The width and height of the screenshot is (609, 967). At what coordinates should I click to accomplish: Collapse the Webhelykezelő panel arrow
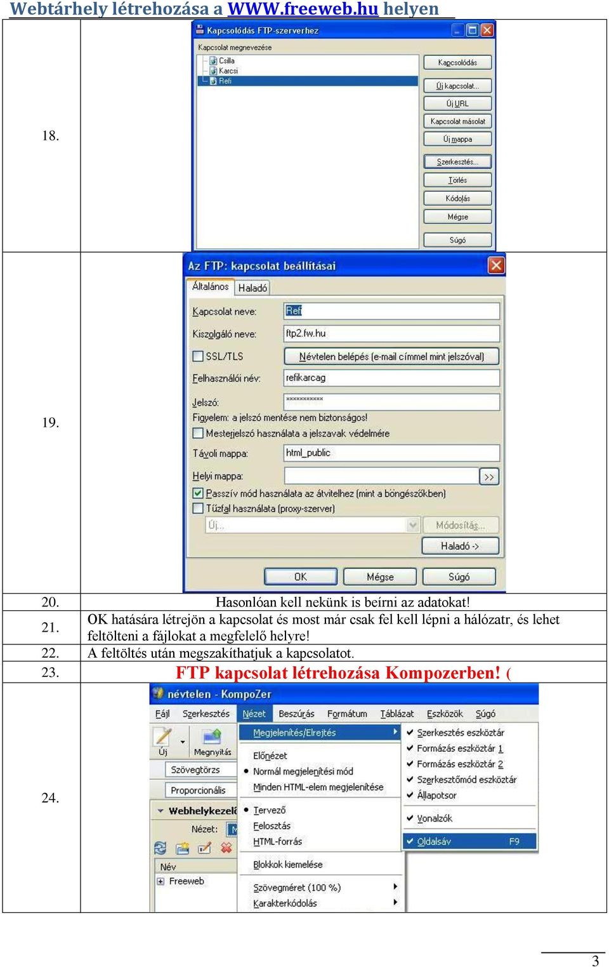pyautogui.click(x=160, y=811)
